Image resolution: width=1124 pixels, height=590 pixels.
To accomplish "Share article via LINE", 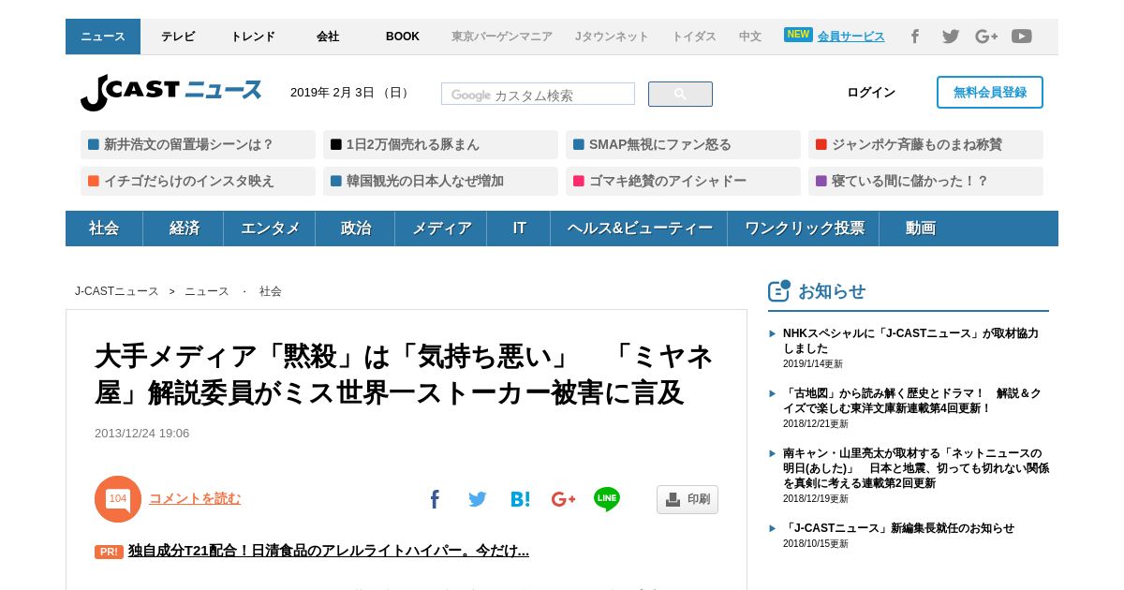I will click(x=607, y=499).
